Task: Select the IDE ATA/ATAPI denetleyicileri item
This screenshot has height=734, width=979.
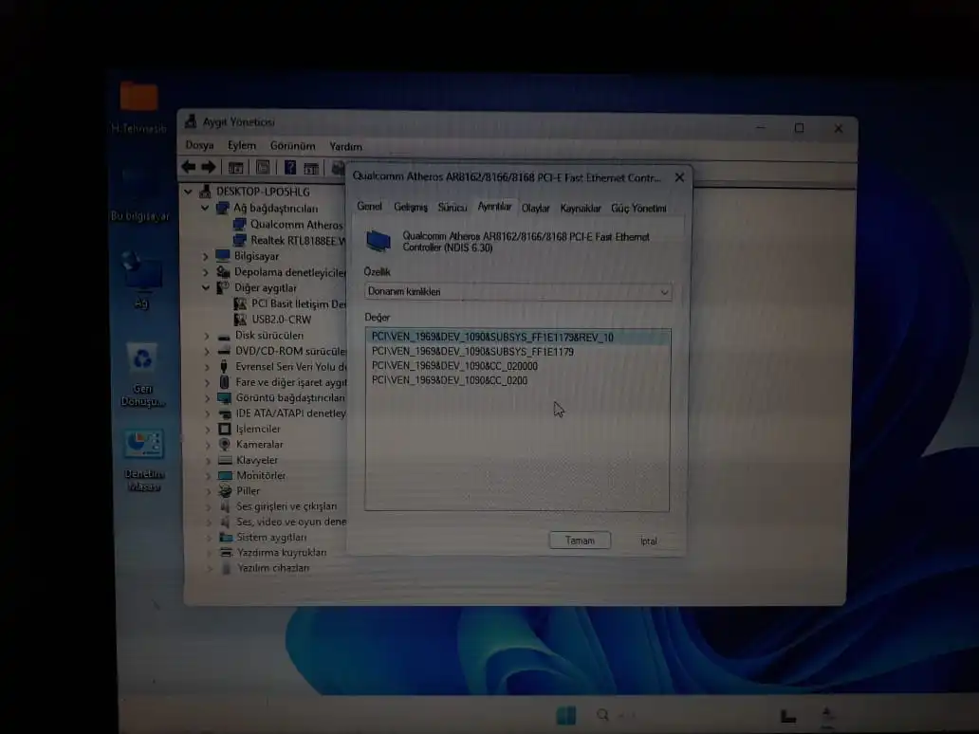Action: pyautogui.click(x=290, y=413)
